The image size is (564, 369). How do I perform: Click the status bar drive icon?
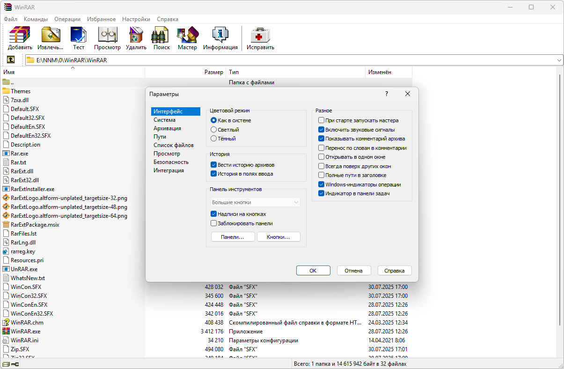pyautogui.click(x=6, y=364)
